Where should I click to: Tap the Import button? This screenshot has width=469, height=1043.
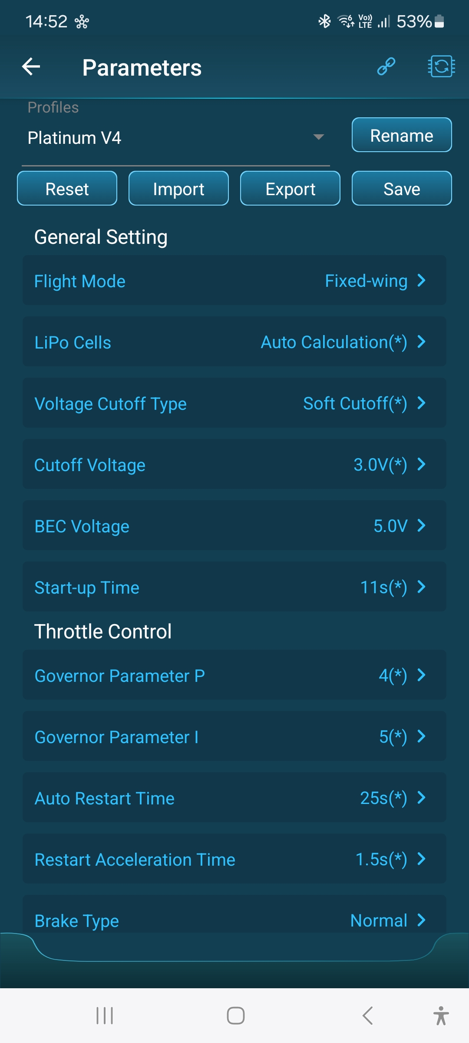[x=178, y=189]
